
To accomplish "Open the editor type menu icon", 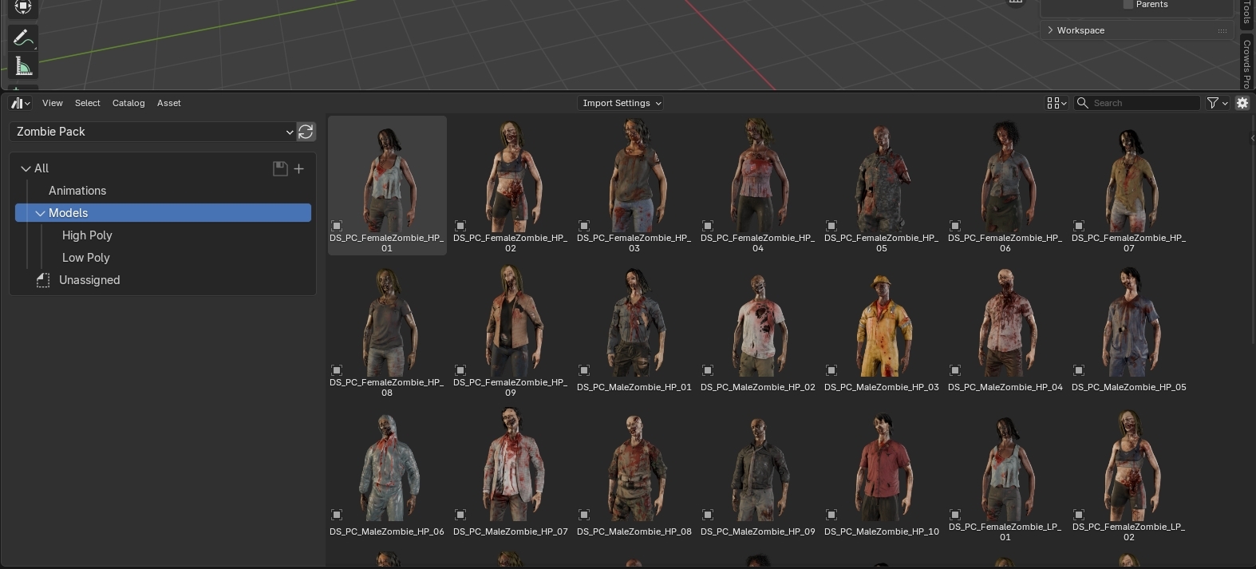I will point(20,103).
